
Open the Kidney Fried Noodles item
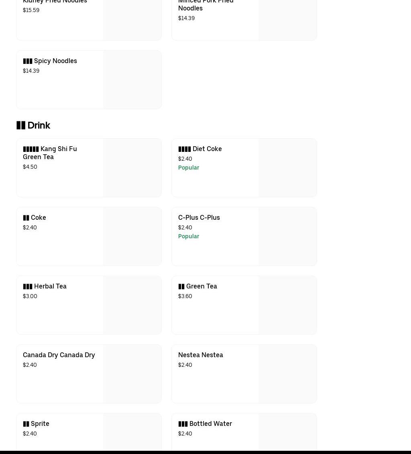pos(55,2)
